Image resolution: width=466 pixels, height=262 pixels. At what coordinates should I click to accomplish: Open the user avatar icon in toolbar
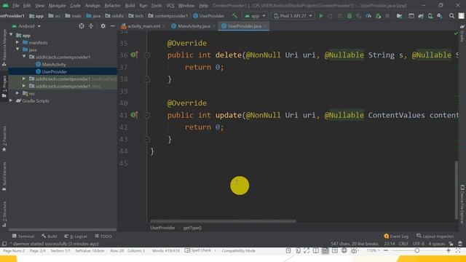(461, 16)
